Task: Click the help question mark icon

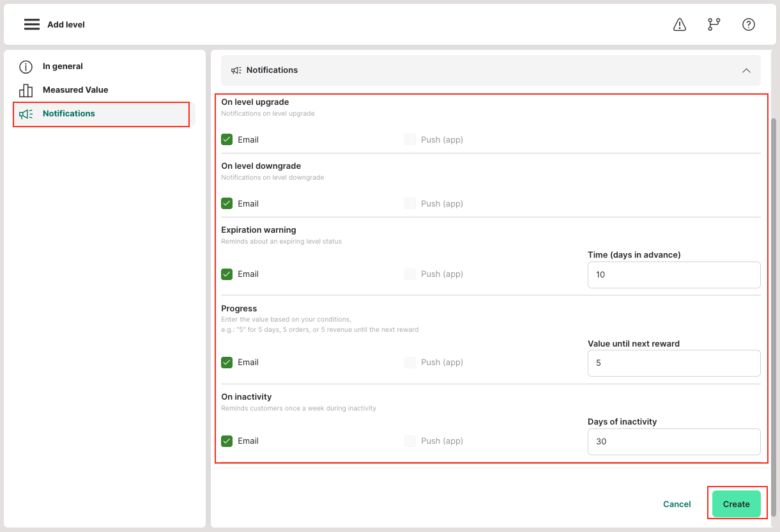Action: click(749, 24)
